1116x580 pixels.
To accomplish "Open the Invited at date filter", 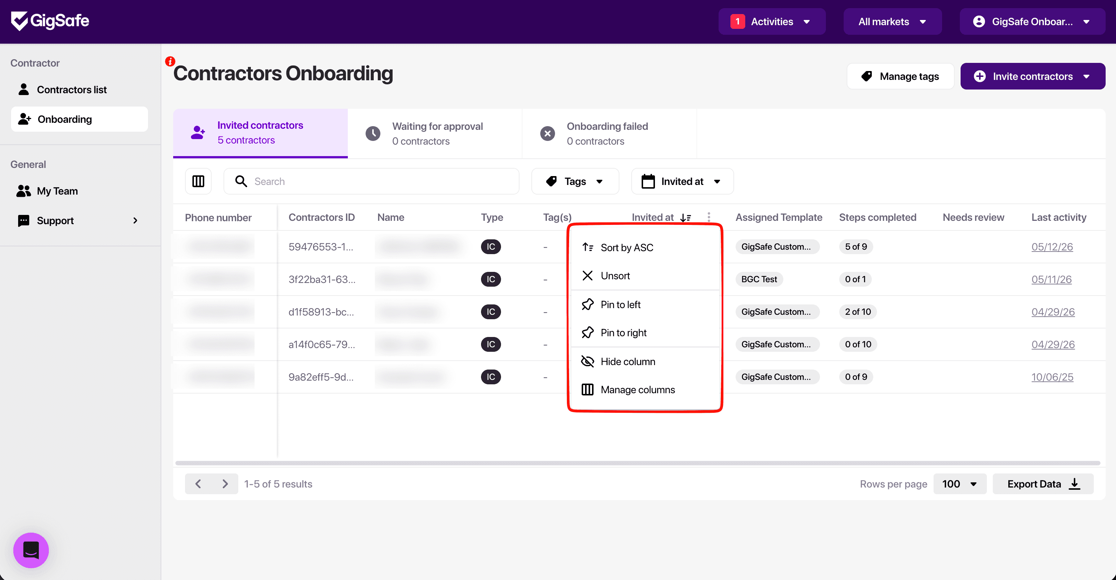I will pyautogui.click(x=682, y=181).
